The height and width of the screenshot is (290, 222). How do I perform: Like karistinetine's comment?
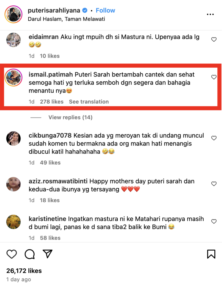(x=214, y=221)
